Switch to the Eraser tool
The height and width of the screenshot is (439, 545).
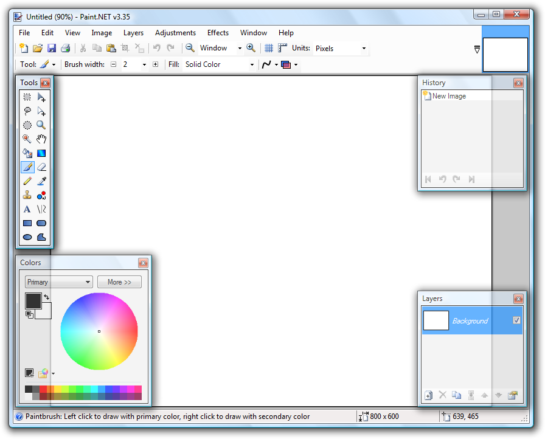(41, 167)
